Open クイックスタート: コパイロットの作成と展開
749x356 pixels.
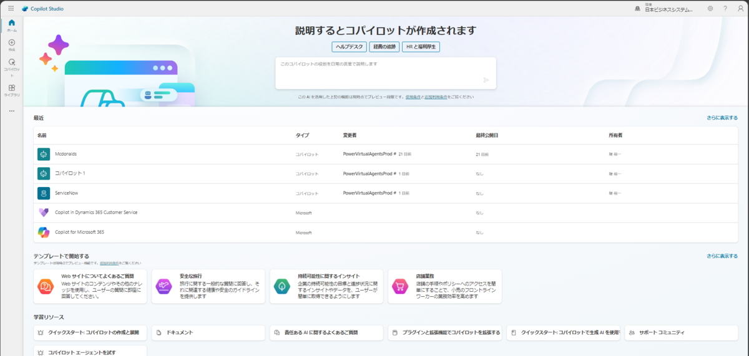pyautogui.click(x=91, y=332)
